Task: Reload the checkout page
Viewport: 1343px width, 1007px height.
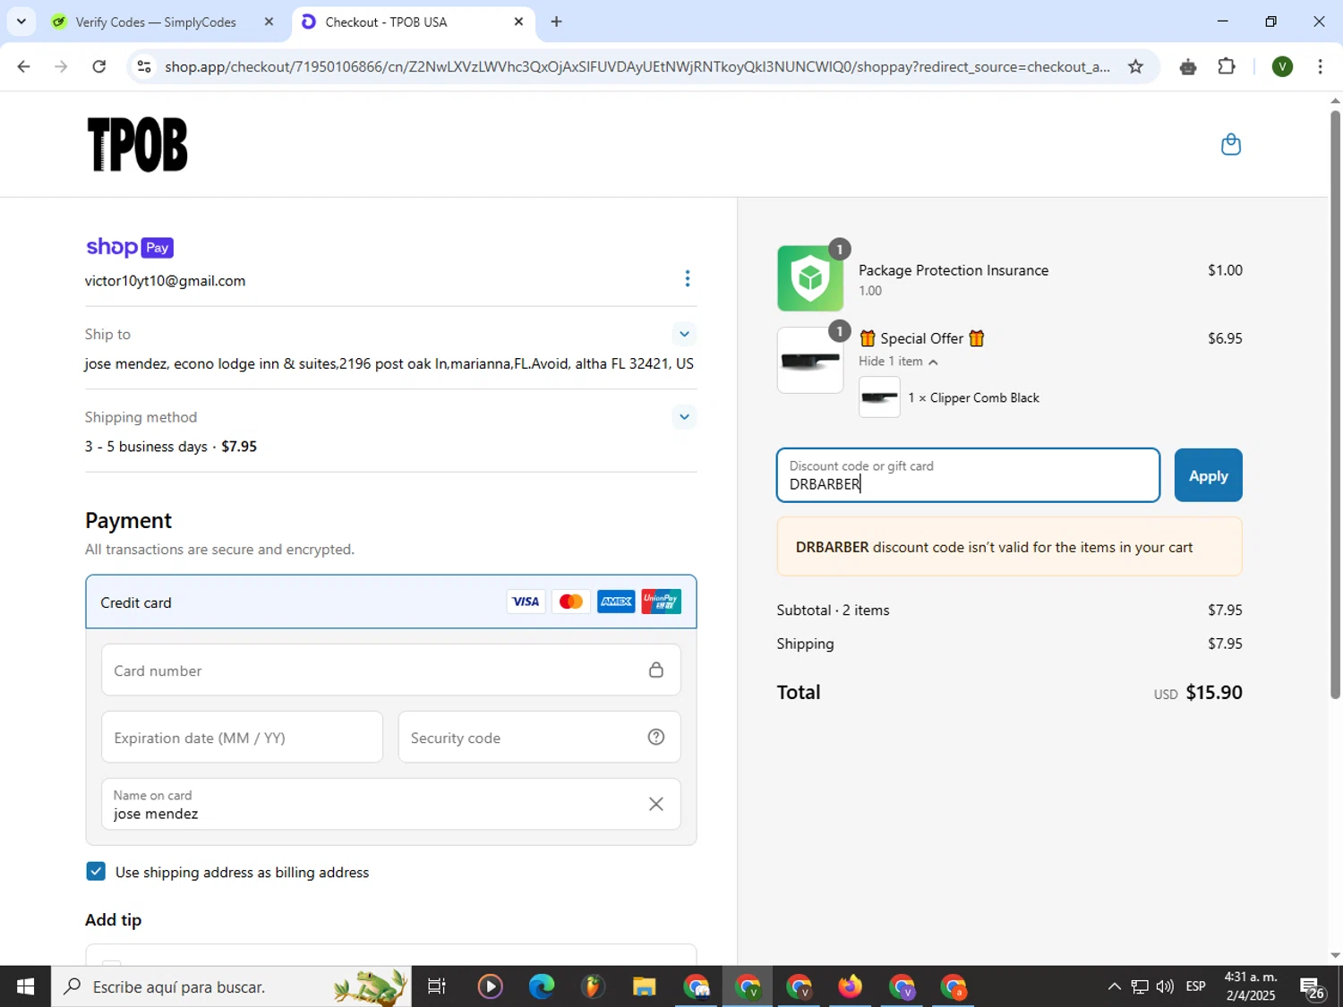Action: point(99,66)
